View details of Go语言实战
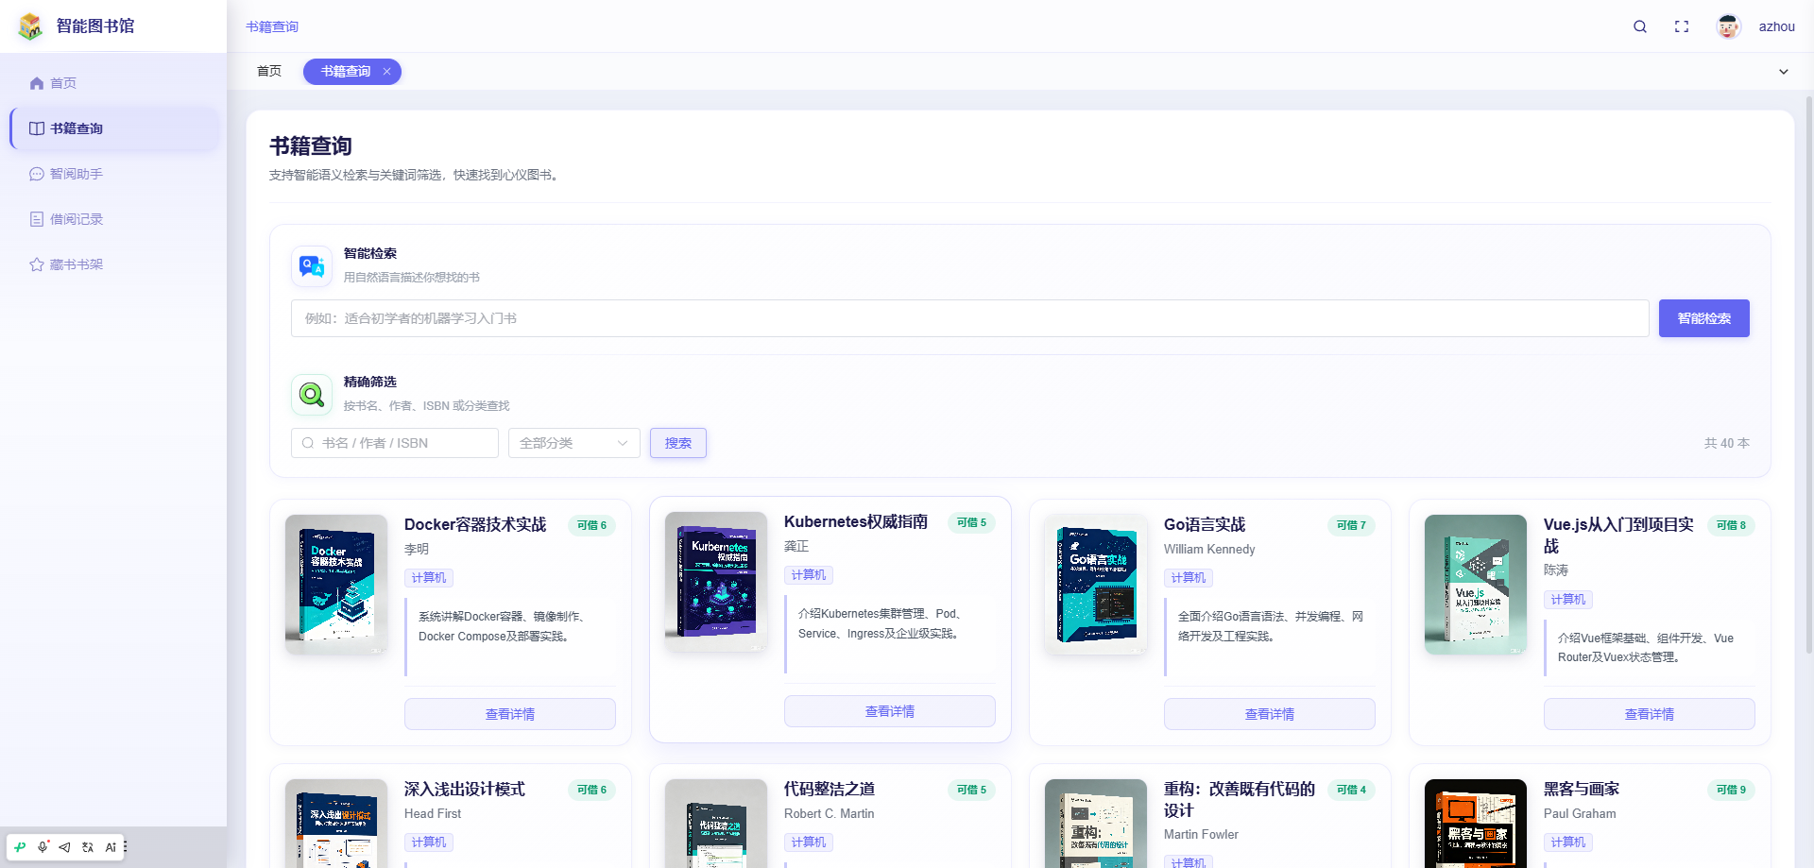This screenshot has height=868, width=1814. (1270, 714)
